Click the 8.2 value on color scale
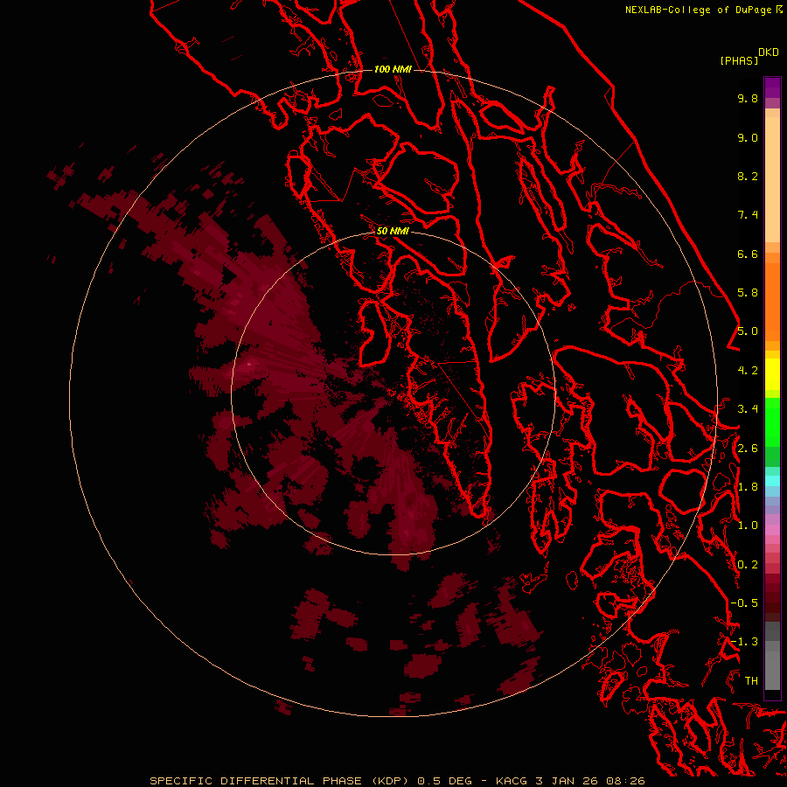Viewport: 787px width, 787px height. pyautogui.click(x=748, y=176)
